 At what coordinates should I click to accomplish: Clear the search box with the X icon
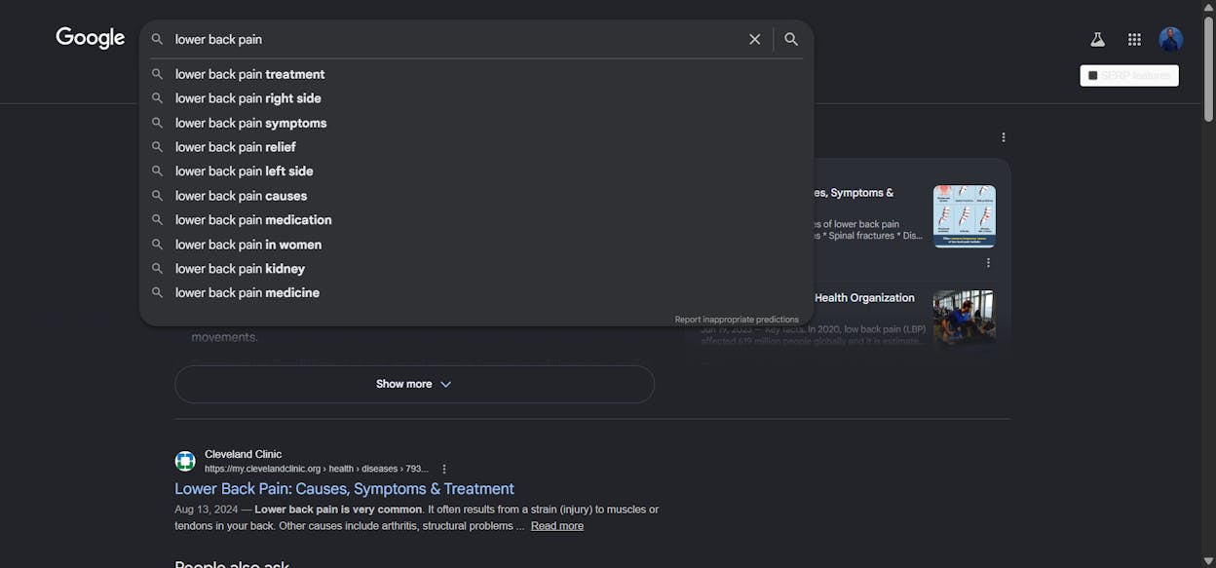pyautogui.click(x=754, y=39)
